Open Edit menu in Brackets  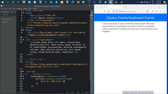point(6,9)
